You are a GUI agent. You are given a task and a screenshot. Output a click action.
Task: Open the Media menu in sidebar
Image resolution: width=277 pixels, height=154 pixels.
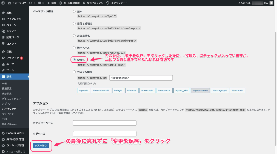[11, 31]
